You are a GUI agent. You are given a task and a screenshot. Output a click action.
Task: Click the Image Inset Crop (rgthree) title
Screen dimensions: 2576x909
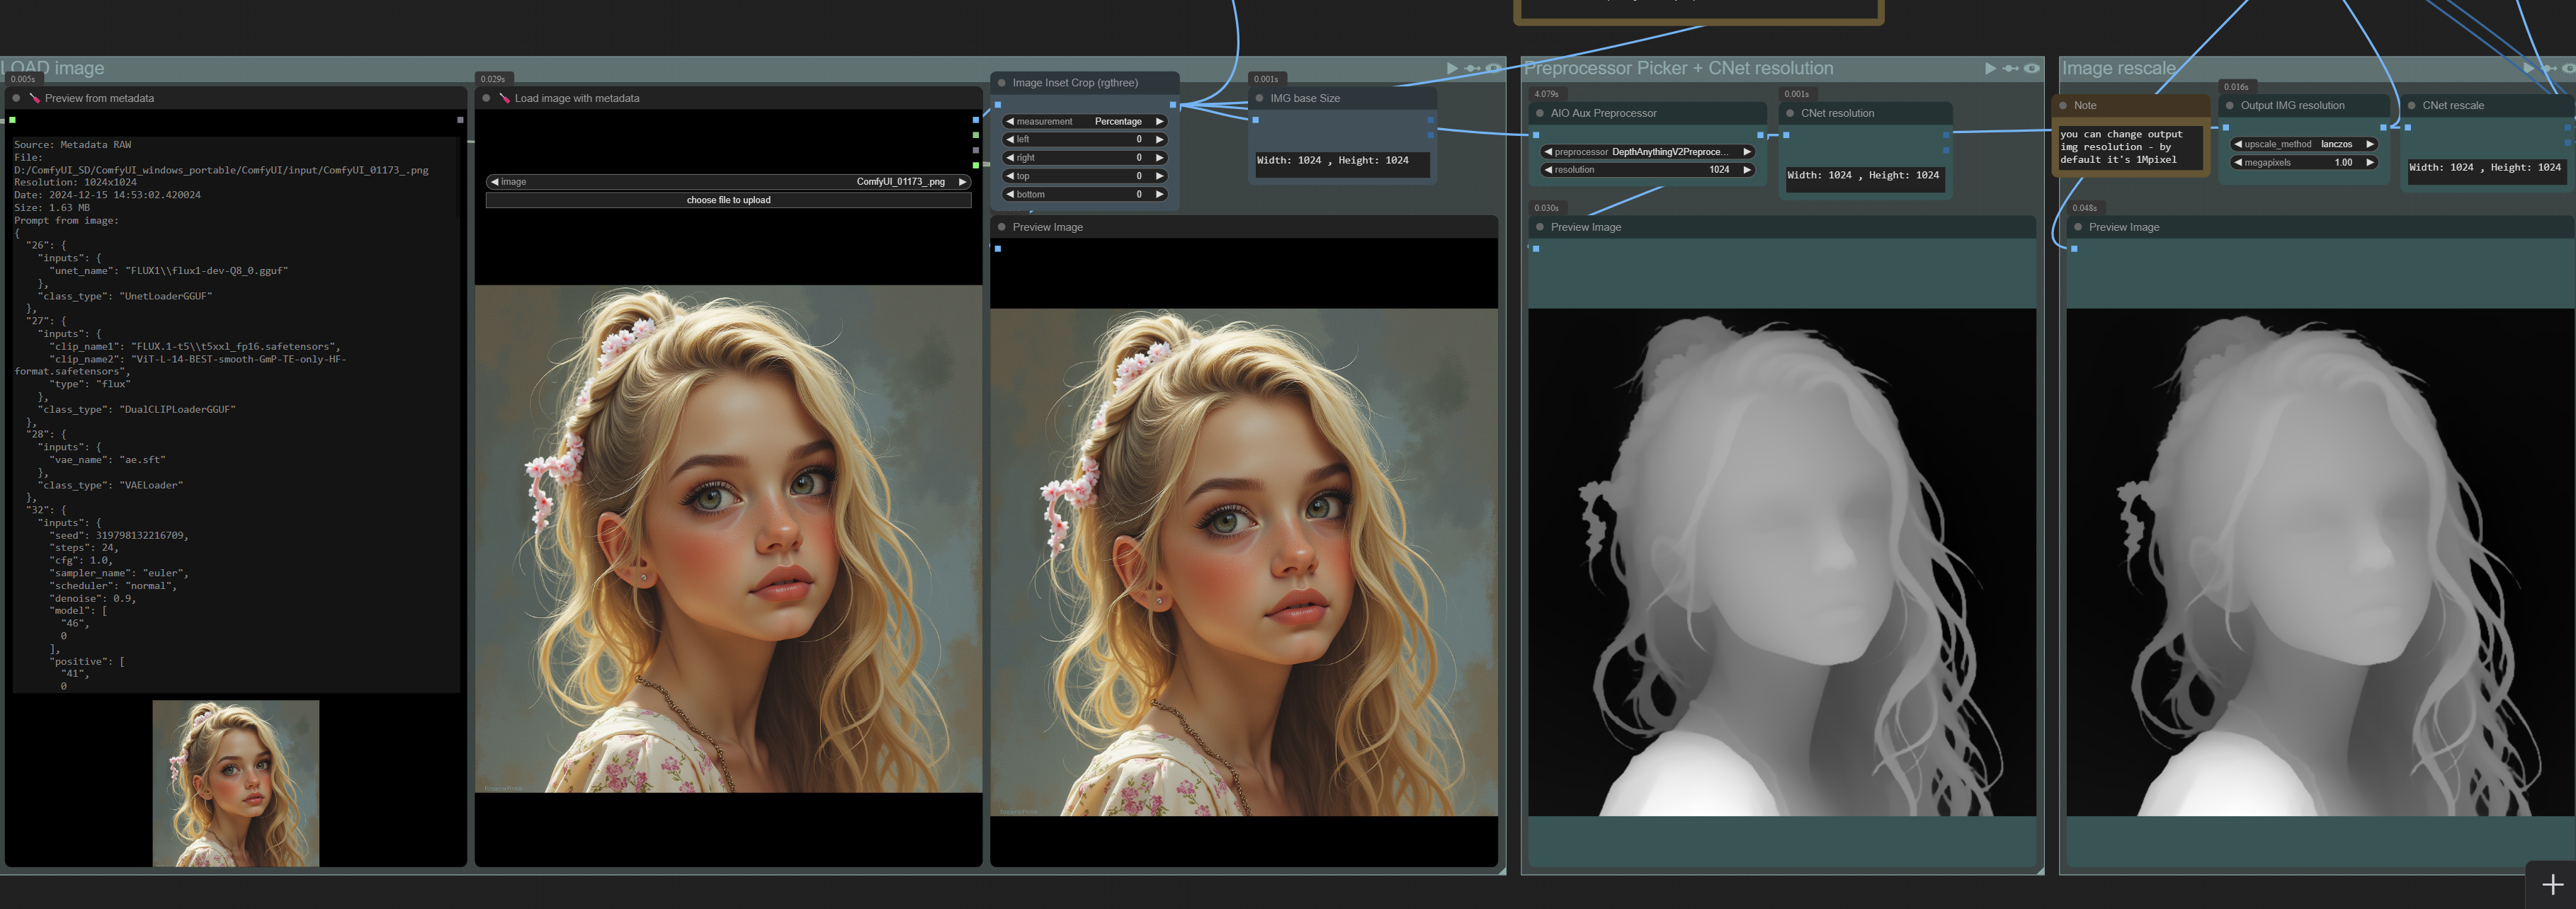1075,83
